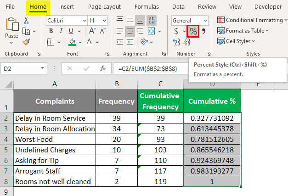
Task: Click the Format Painter brush icon
Action: click(x=26, y=42)
